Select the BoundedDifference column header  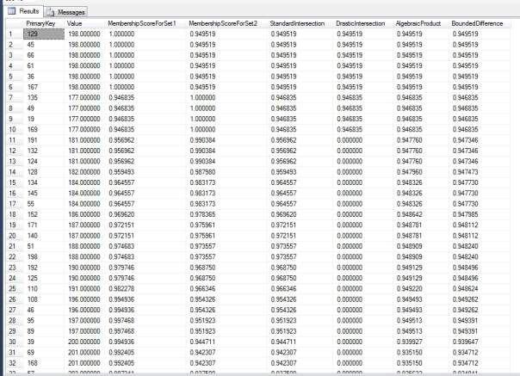[480, 23]
